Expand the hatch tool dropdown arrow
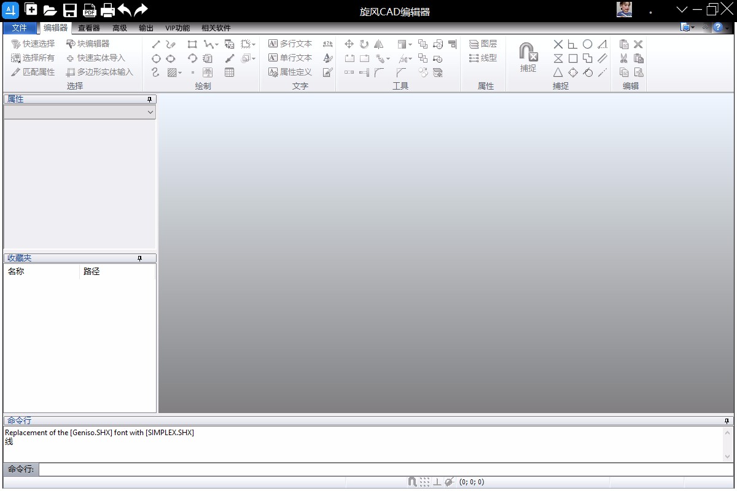Image resolution: width=737 pixels, height=491 pixels. (180, 72)
